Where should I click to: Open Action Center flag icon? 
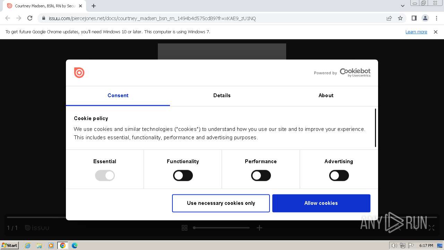411,245
